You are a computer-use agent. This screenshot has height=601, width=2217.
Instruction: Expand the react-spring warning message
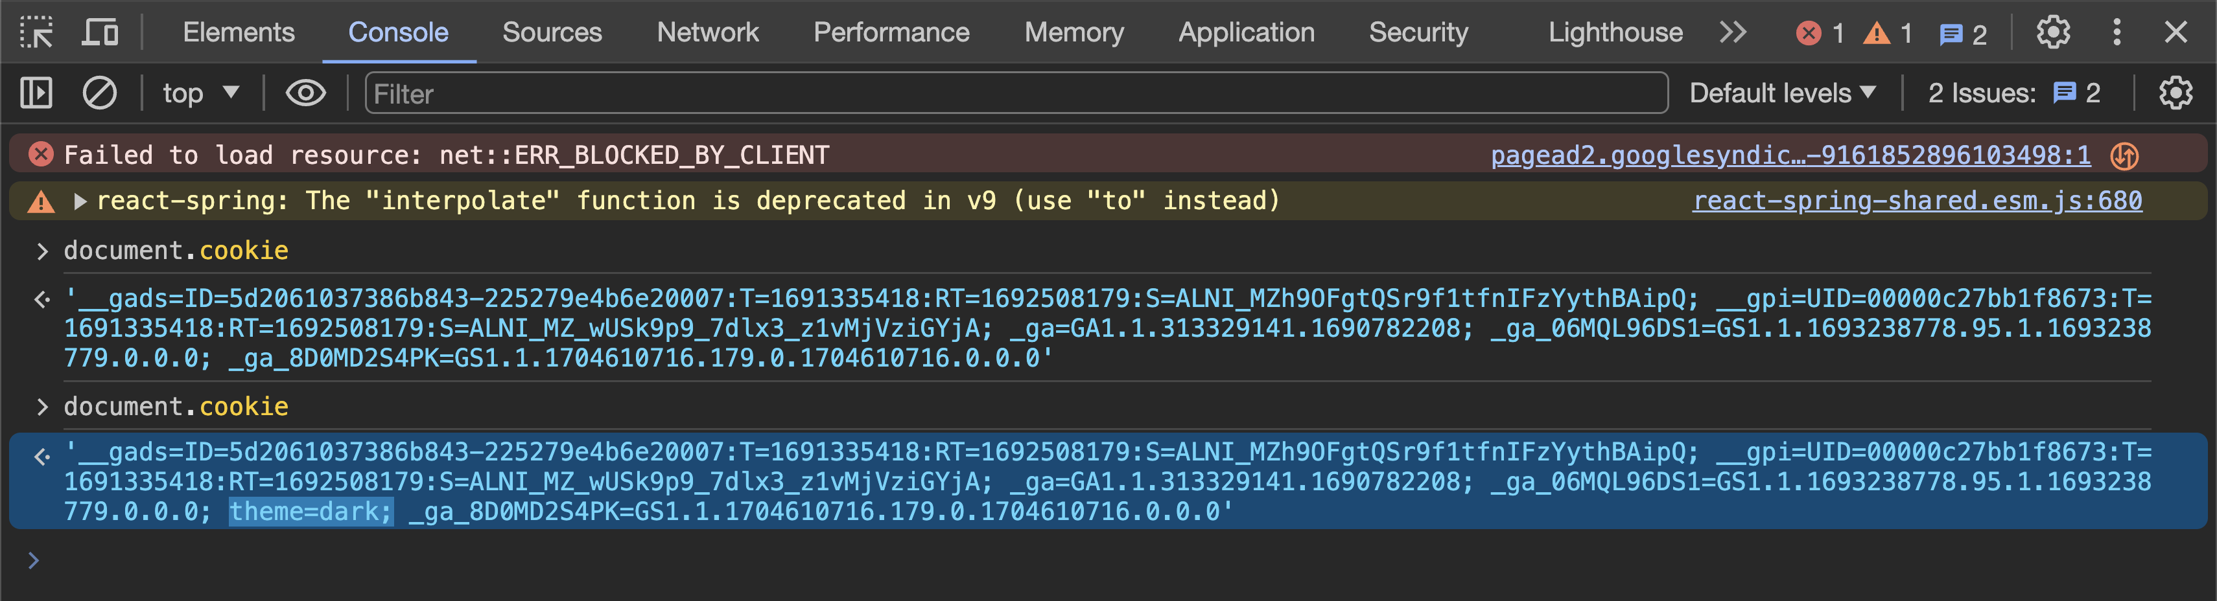tap(80, 201)
